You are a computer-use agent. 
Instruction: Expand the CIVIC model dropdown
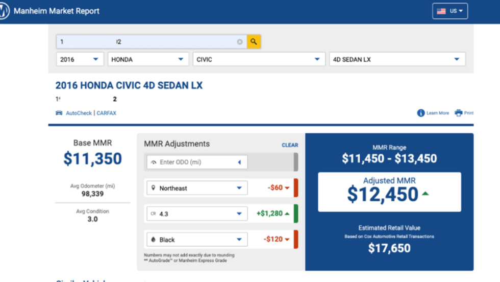(x=259, y=59)
